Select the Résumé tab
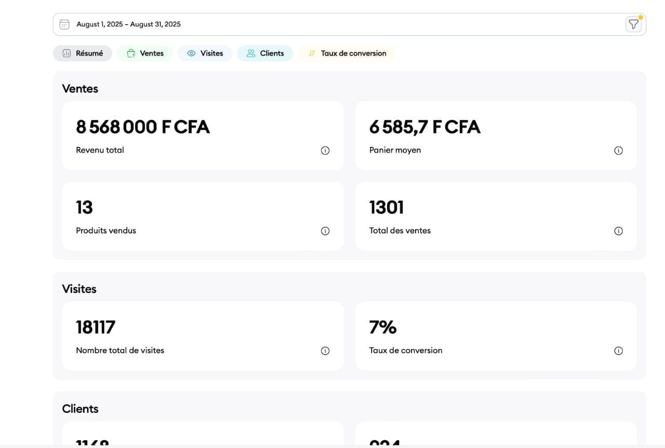 [x=83, y=53]
